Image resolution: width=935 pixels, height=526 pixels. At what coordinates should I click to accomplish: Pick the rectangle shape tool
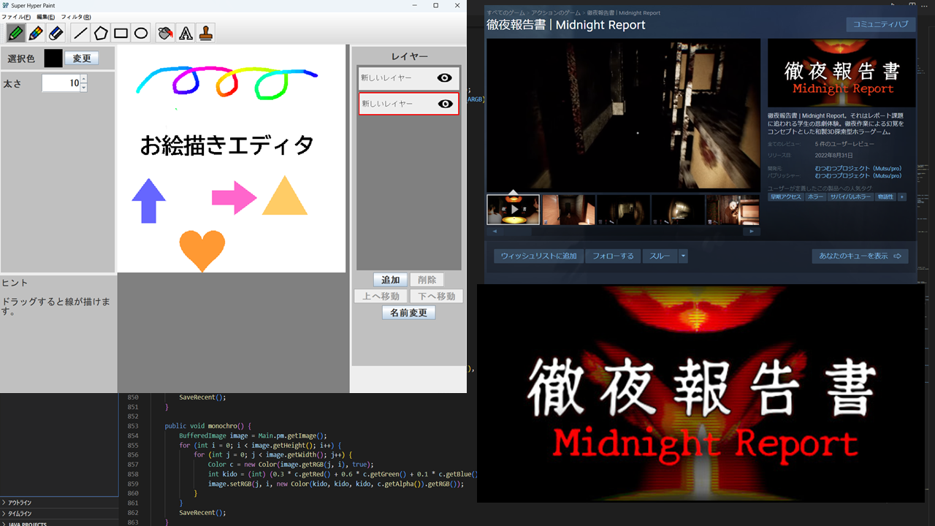(121, 33)
